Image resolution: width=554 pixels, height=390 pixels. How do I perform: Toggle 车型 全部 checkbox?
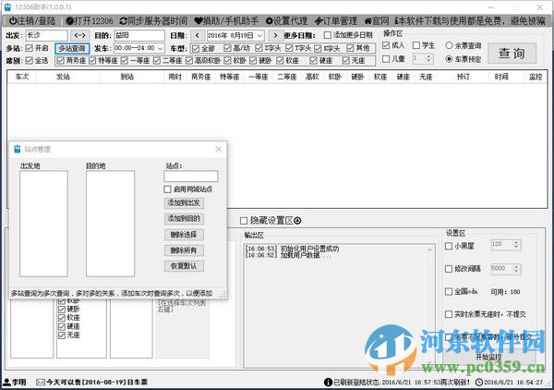pyautogui.click(x=196, y=48)
